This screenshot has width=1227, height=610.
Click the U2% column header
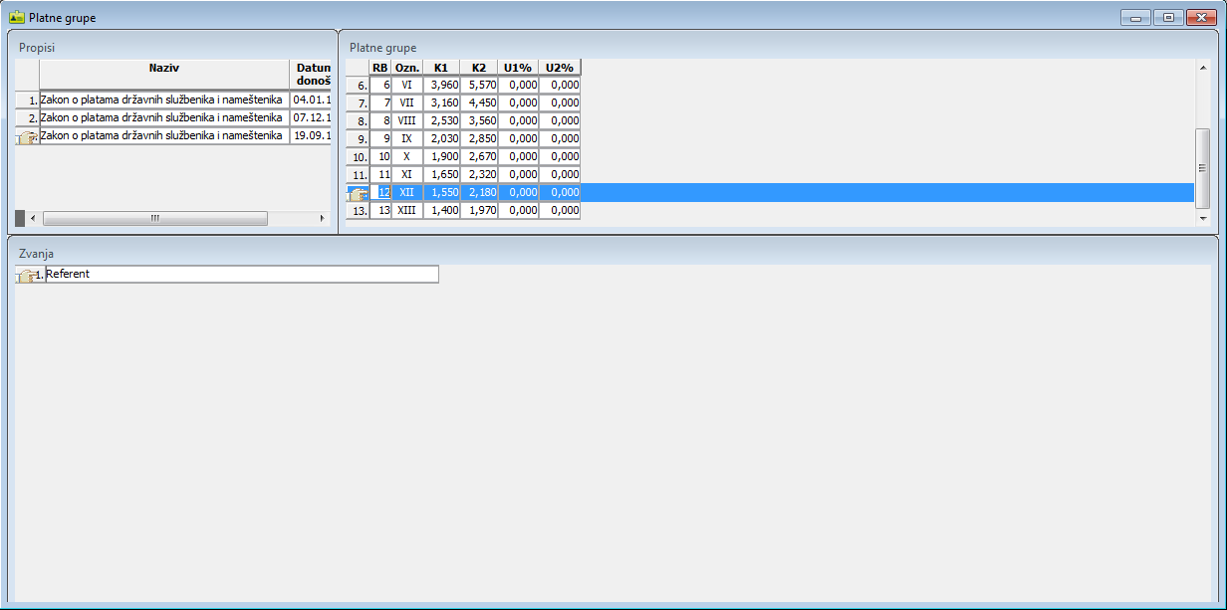tap(559, 68)
